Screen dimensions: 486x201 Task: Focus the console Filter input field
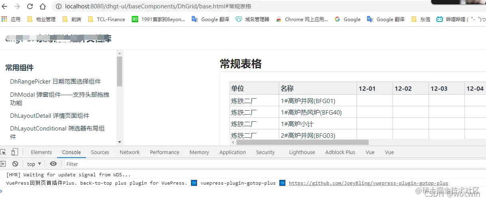pos(275,164)
